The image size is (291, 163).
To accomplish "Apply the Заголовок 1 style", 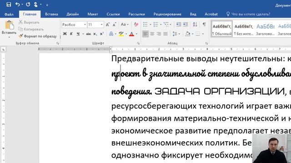I will coord(266,29).
